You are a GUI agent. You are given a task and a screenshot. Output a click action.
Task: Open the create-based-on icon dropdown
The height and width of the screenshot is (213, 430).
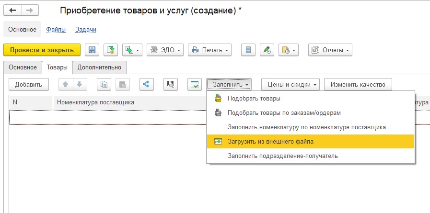pyautogui.click(x=133, y=50)
